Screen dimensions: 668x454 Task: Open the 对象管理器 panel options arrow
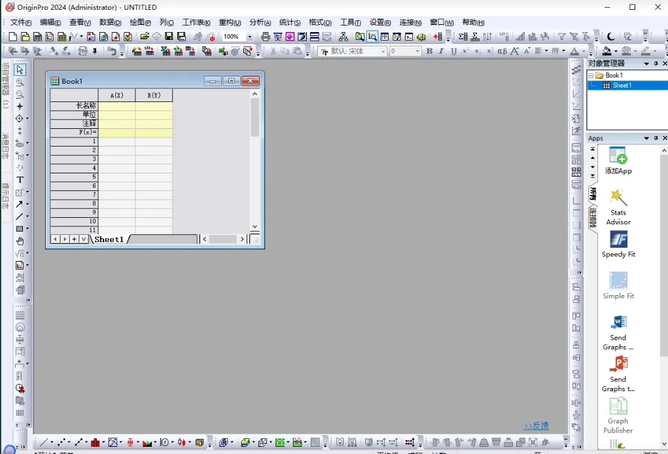[646, 63]
